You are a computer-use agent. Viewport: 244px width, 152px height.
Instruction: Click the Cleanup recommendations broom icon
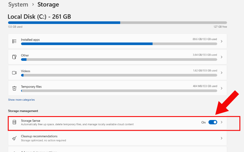pos(14,138)
